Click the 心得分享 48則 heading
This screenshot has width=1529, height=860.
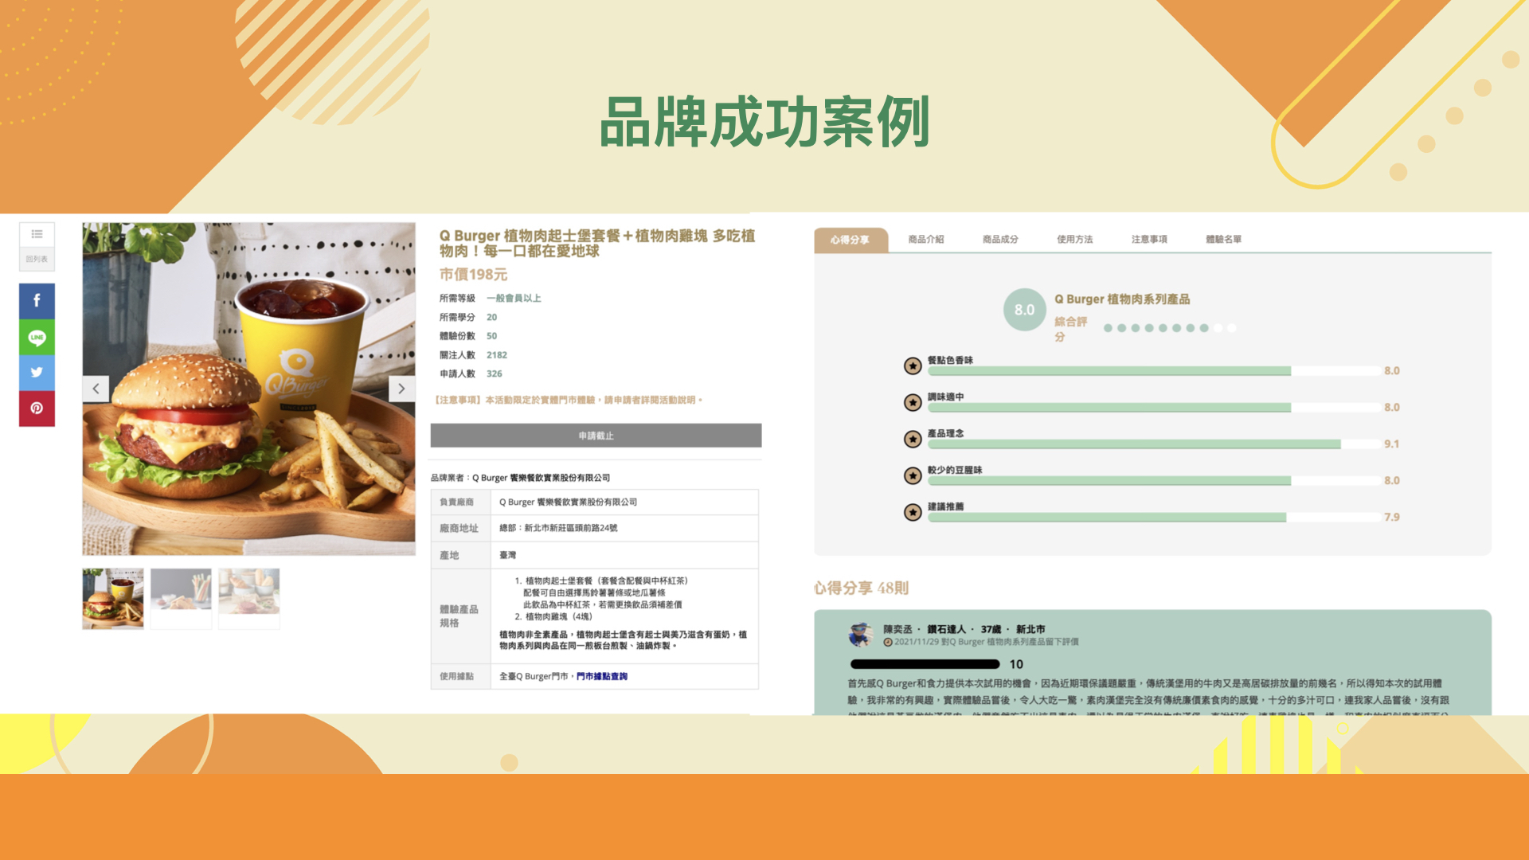[861, 588]
